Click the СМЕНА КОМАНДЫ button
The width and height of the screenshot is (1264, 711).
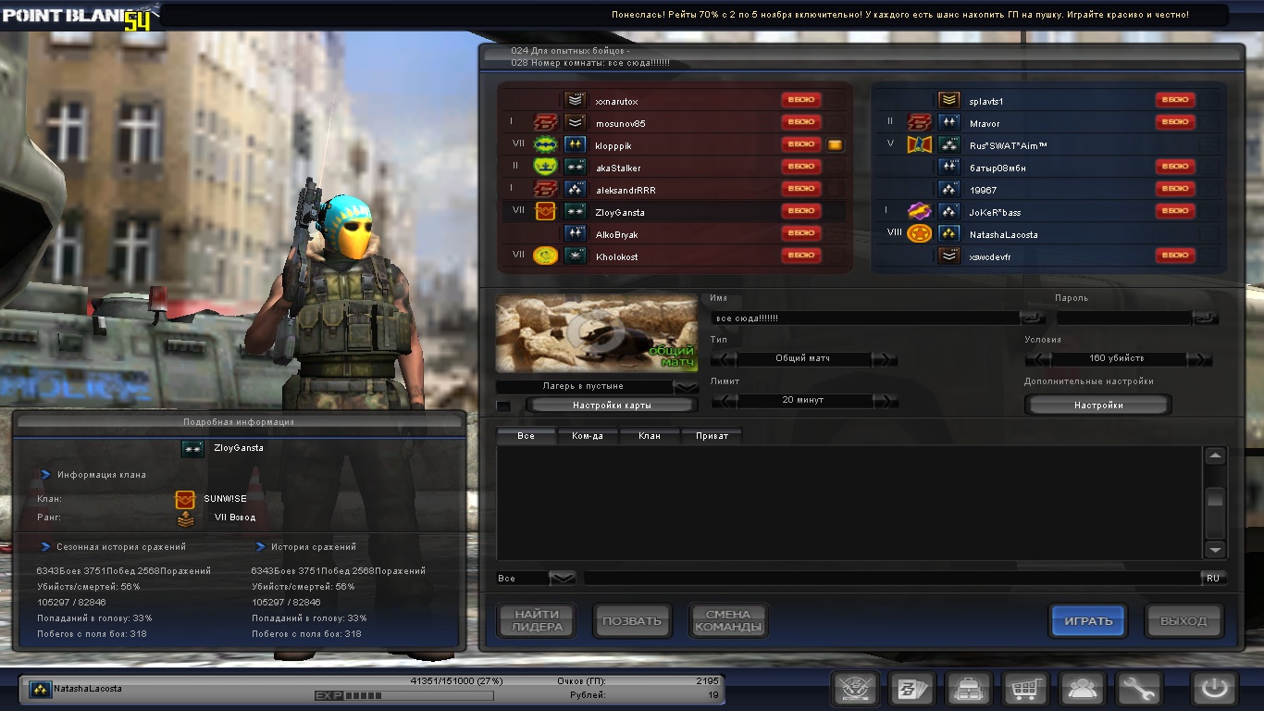(728, 620)
